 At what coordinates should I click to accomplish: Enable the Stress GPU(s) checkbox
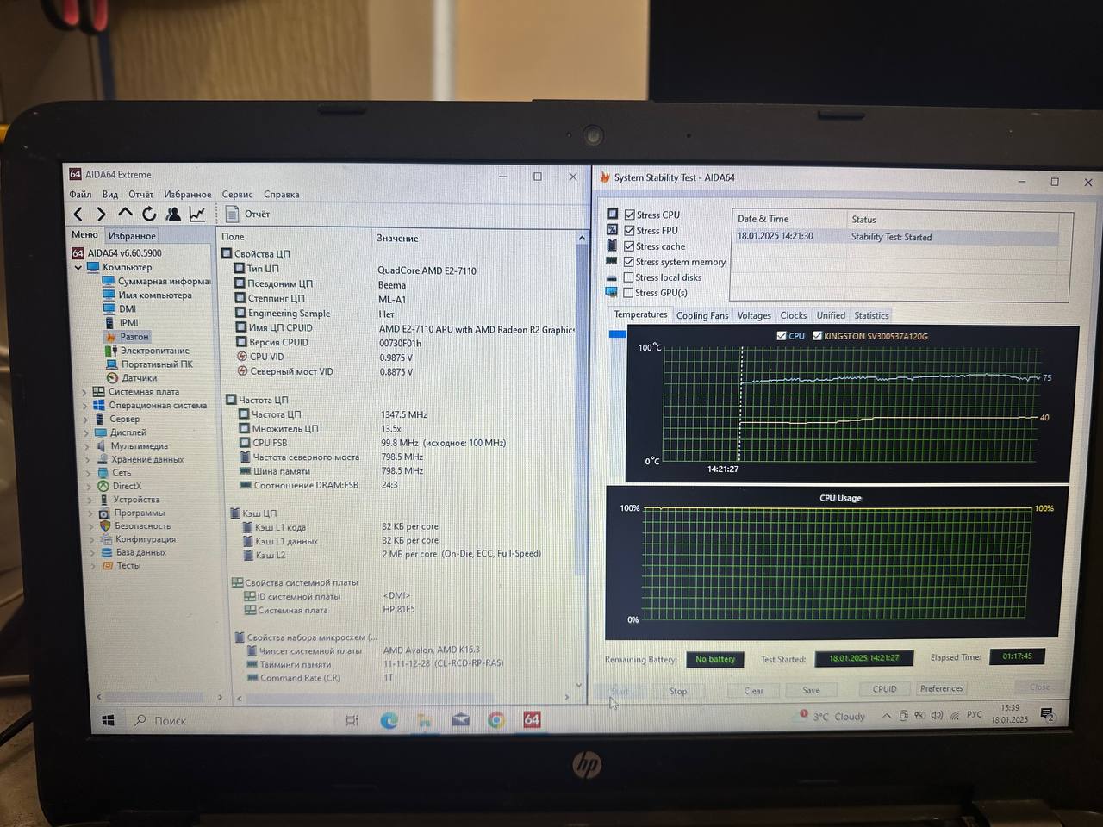pyautogui.click(x=628, y=292)
